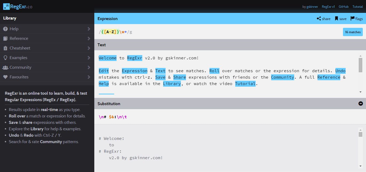Expand the Help section chevron

(89, 29)
